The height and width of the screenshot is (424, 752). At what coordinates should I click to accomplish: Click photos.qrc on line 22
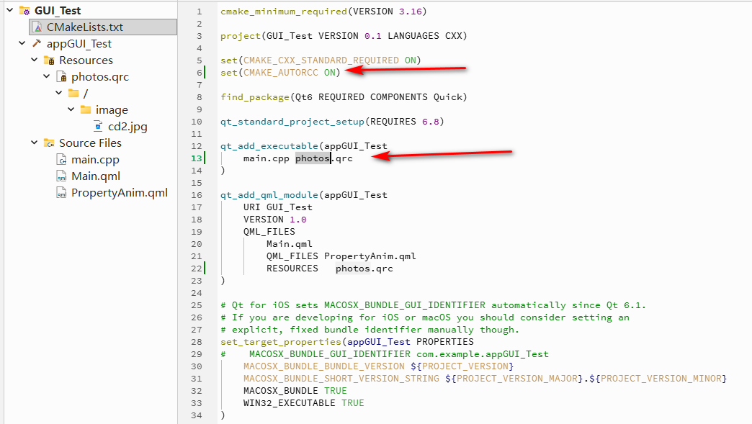coord(364,269)
